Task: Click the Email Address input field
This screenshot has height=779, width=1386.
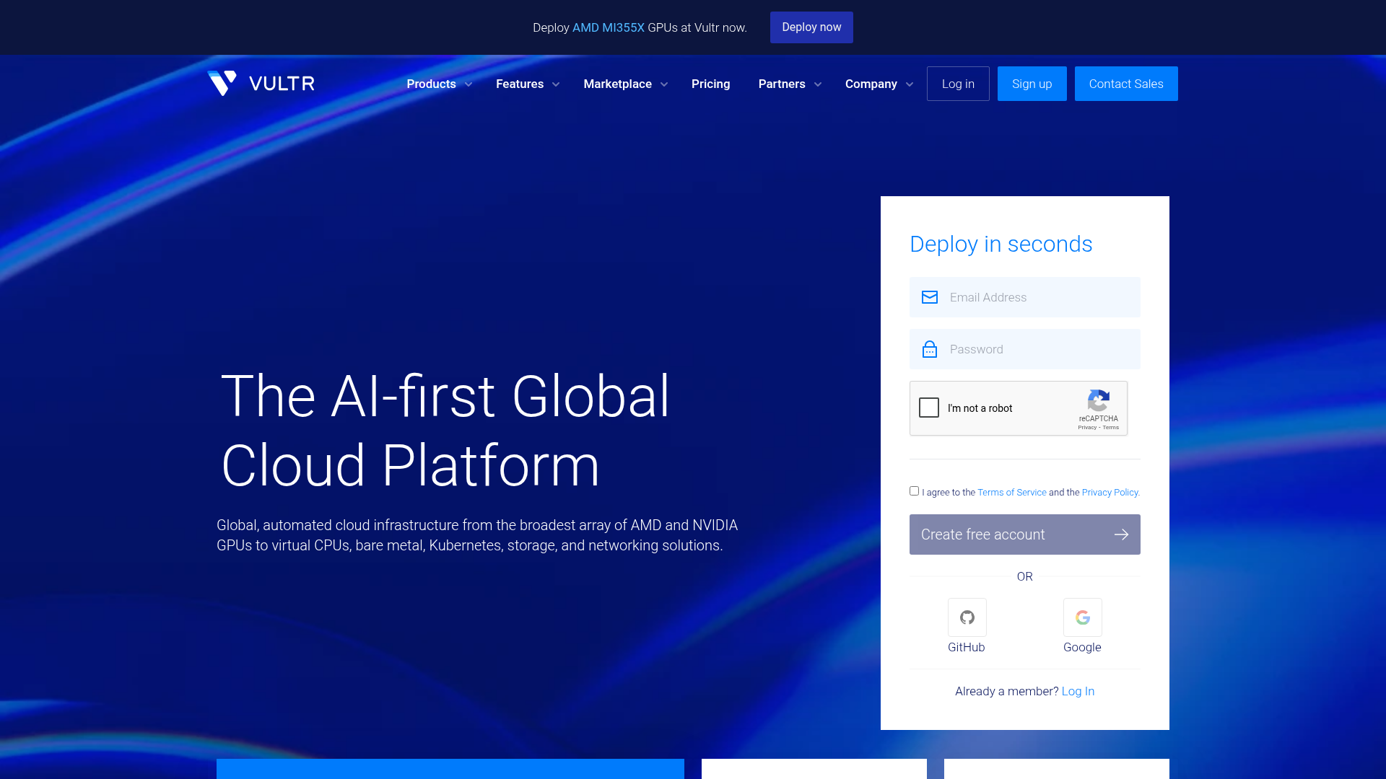Action: (x=1025, y=297)
